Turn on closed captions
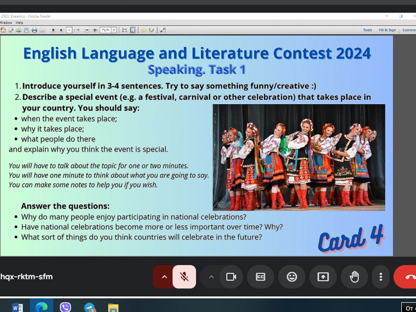 click(260, 277)
